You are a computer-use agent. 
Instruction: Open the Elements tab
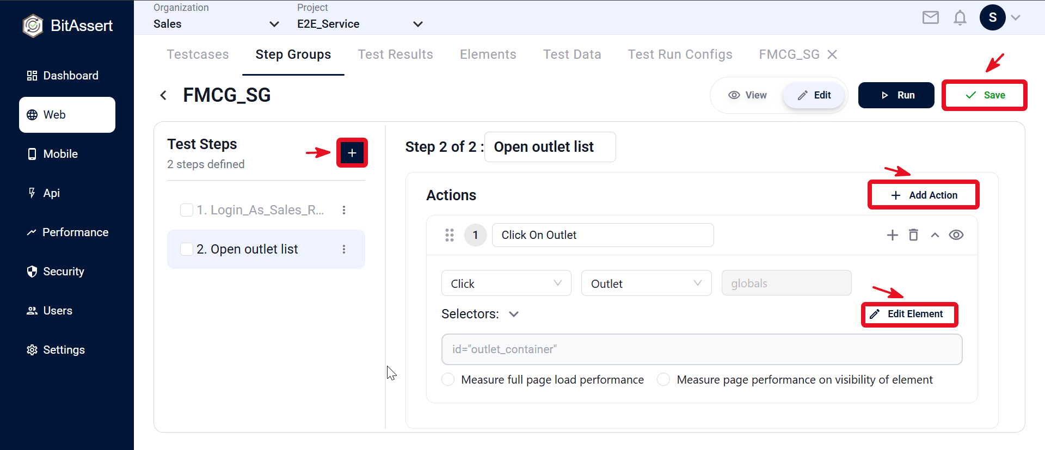click(x=488, y=54)
